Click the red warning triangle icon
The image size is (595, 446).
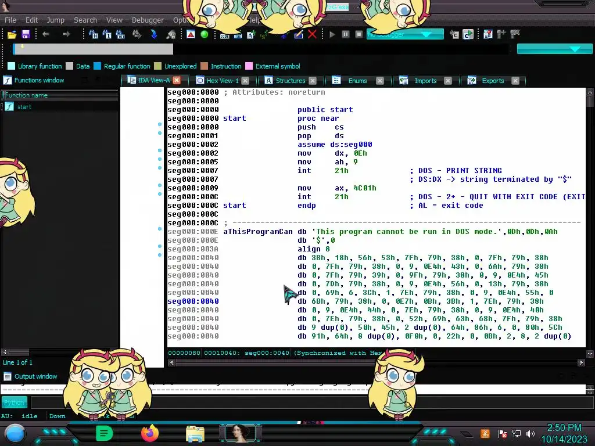coord(191,34)
